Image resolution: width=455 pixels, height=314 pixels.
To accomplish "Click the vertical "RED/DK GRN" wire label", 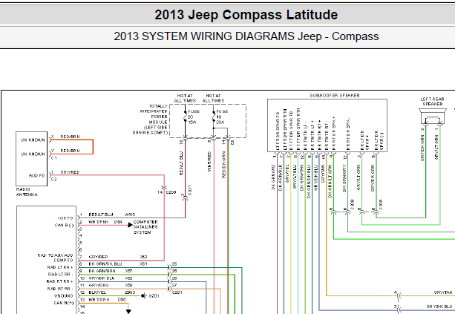I will pos(223,164).
